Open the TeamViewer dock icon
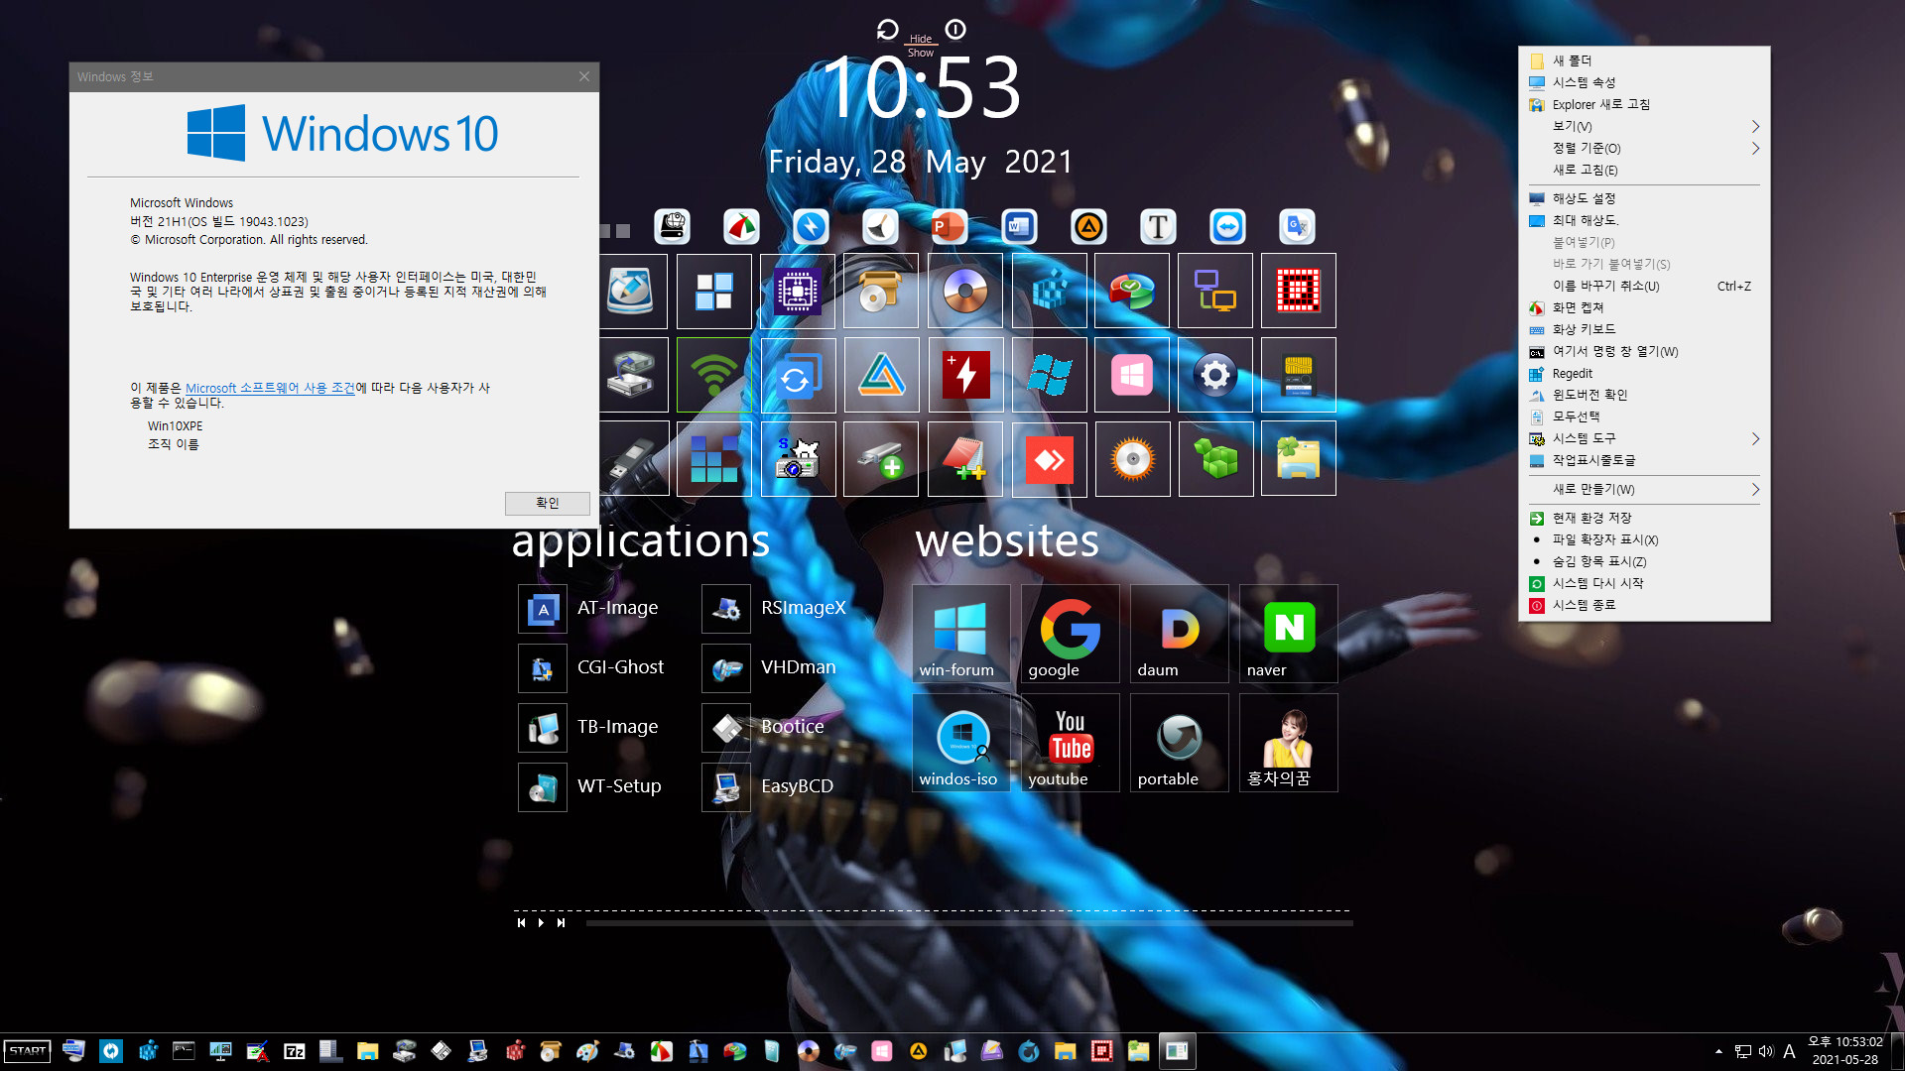 click(x=1227, y=227)
